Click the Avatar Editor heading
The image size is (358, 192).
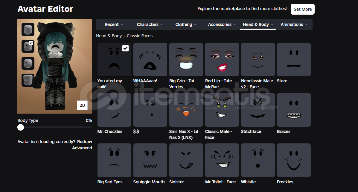(45, 9)
